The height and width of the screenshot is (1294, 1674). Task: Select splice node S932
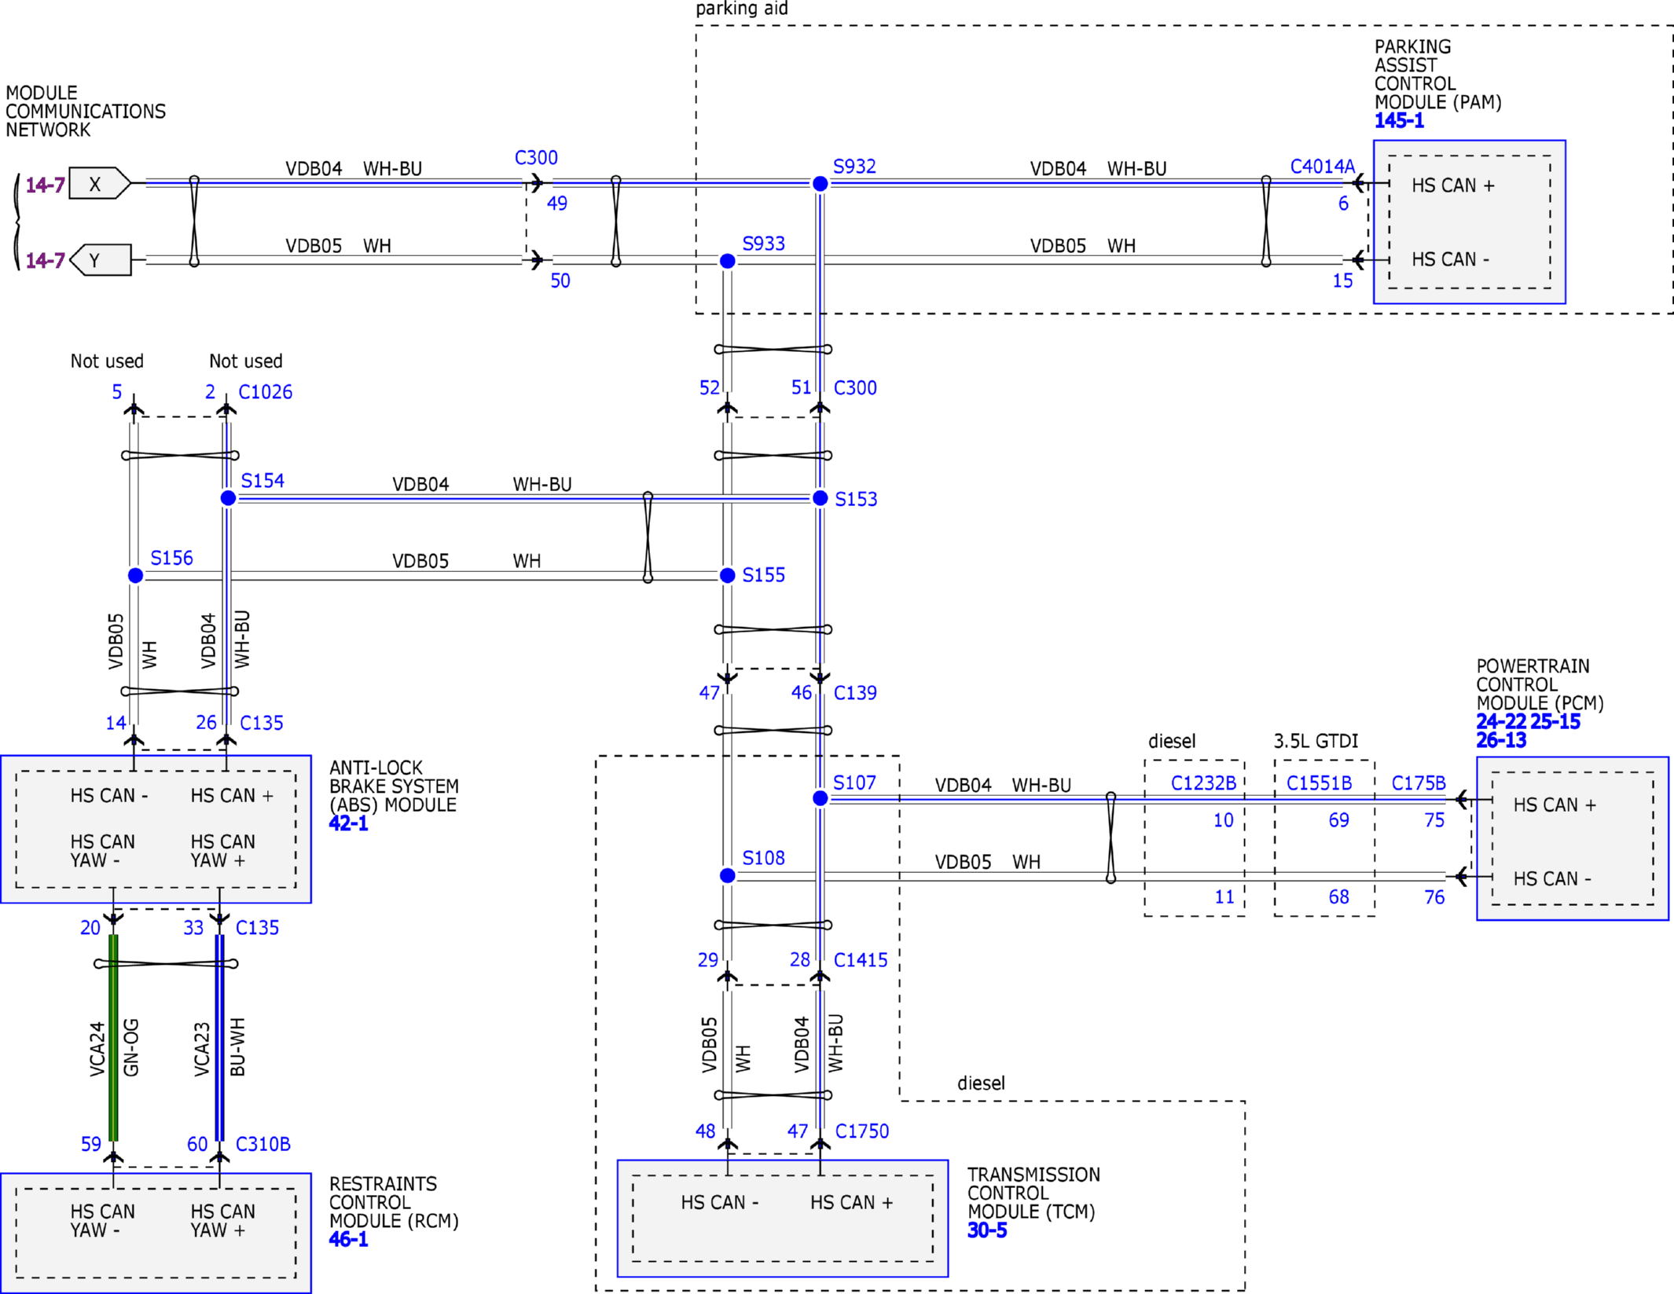pyautogui.click(x=820, y=184)
